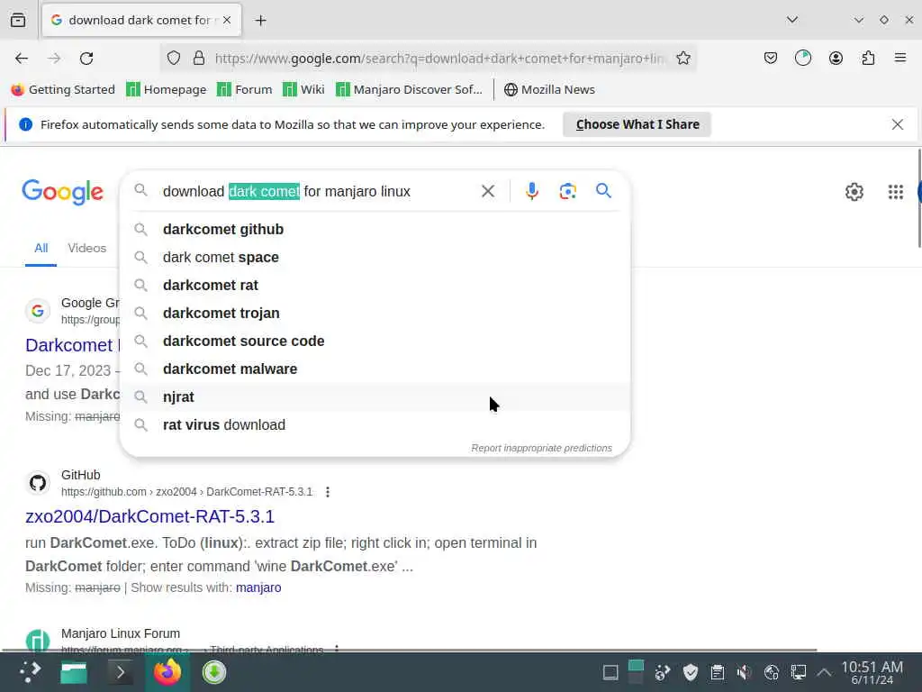Go back to the previous page
922x692 pixels.
[22, 59]
